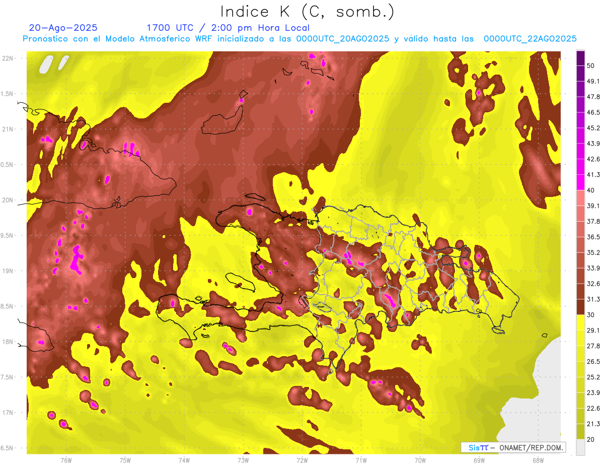Select the date label "20-Ago-2025"
Screen dimensions: 604x467
point(63,28)
